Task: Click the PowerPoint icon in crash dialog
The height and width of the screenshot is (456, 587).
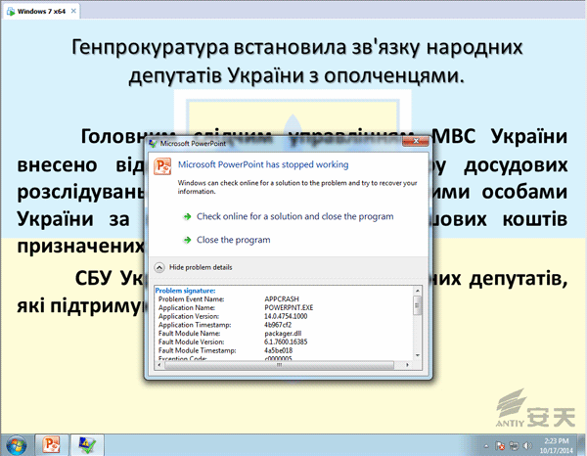Action: click(x=162, y=166)
